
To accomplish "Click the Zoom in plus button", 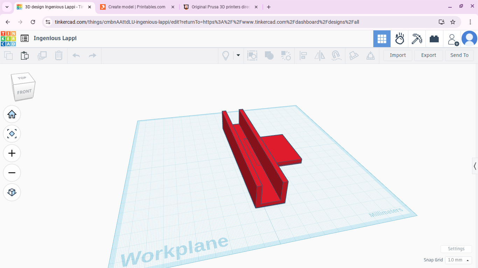I will coord(12,153).
